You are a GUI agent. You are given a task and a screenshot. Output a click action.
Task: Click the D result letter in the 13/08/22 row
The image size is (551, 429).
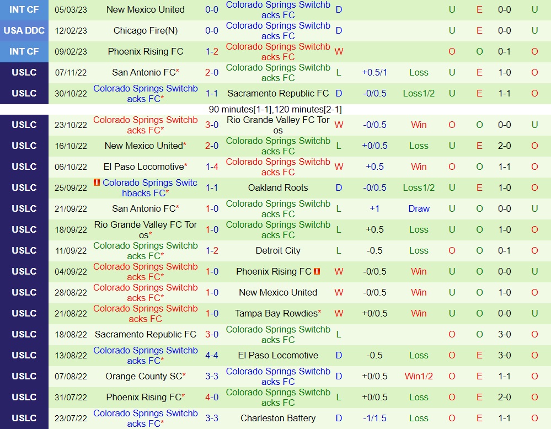click(x=339, y=355)
